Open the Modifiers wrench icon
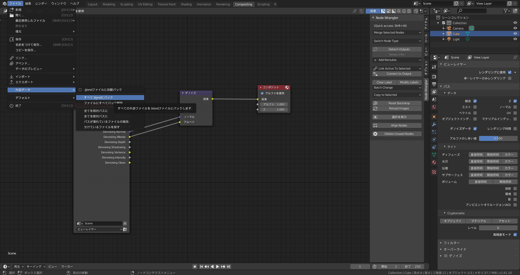 click(x=434, y=124)
